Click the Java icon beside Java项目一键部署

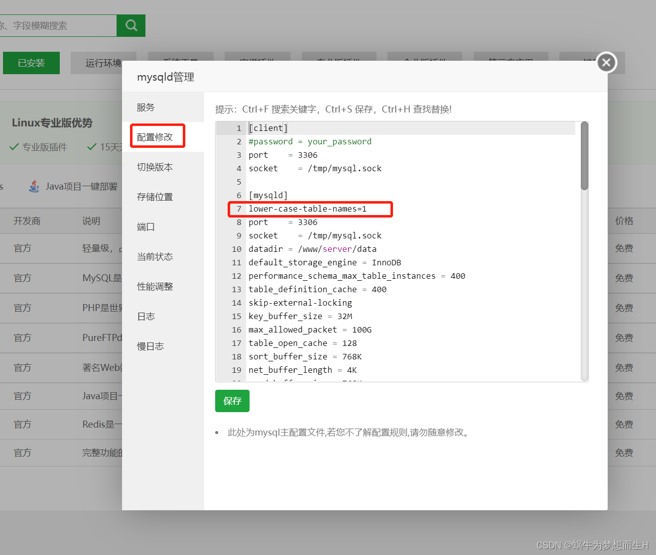34,186
